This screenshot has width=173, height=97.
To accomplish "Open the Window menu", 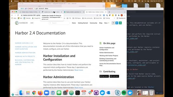I will click(x=59, y=1).
